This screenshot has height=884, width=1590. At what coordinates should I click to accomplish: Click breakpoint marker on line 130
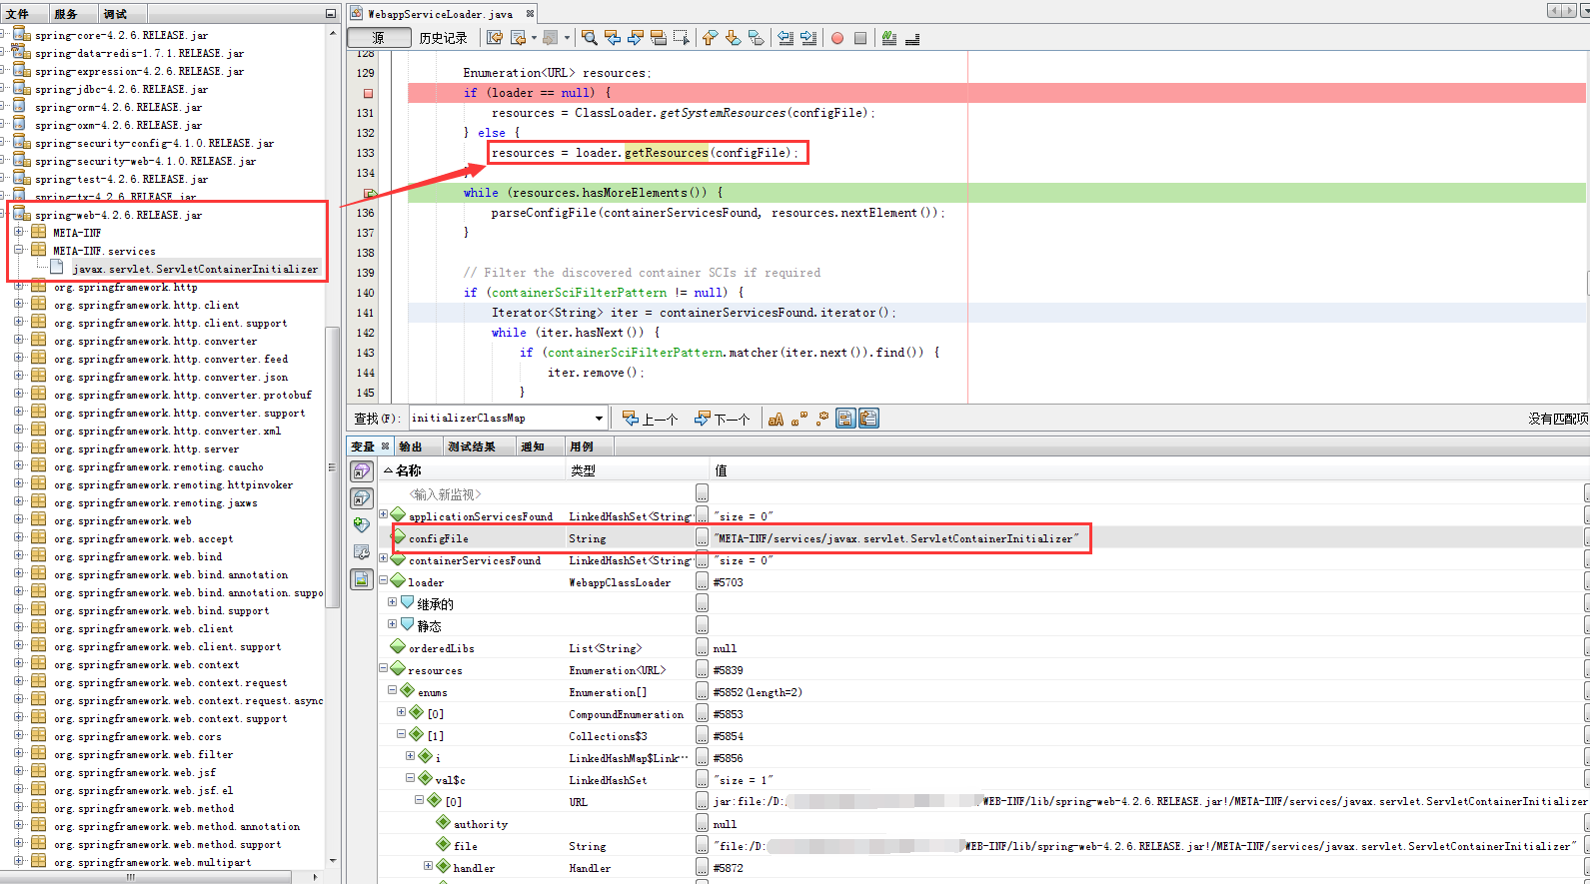coord(368,93)
